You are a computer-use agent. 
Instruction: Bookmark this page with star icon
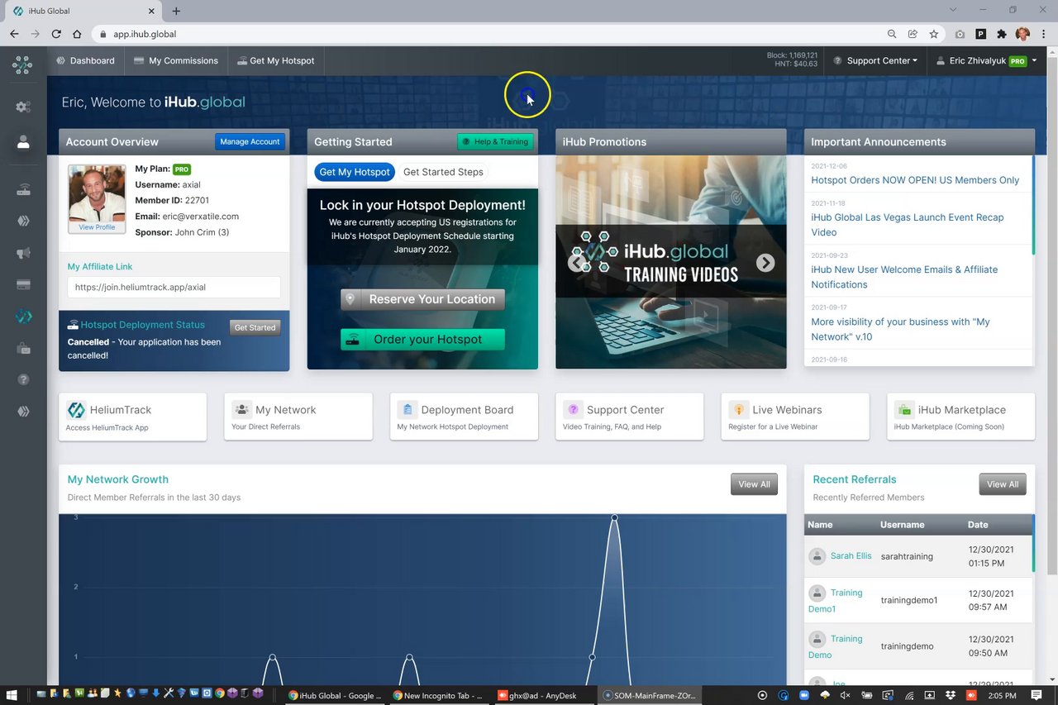coord(933,34)
